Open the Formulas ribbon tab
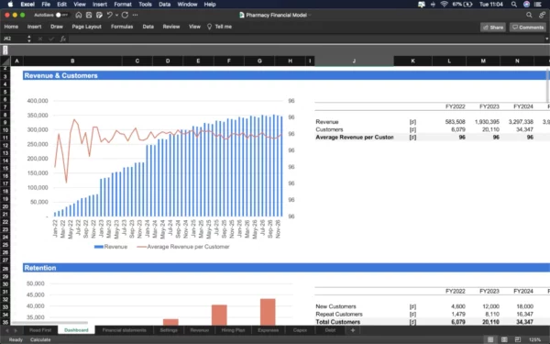The image size is (550, 344). pyautogui.click(x=122, y=27)
